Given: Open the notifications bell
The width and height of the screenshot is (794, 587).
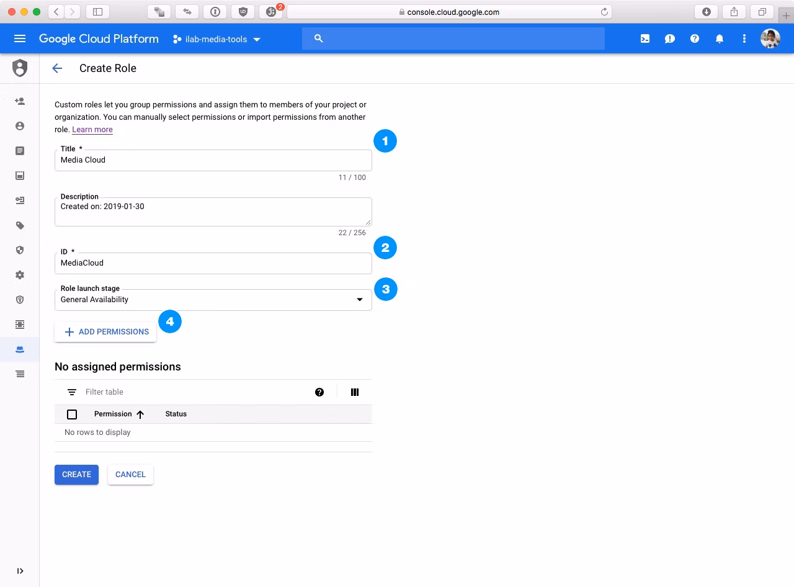Looking at the screenshot, I should pyautogui.click(x=720, y=38).
